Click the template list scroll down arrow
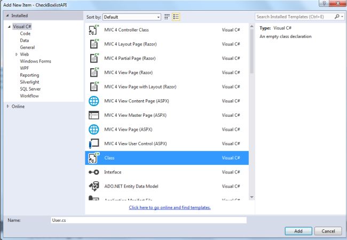Image resolution: width=347 pixels, height=240 pixels. 251,197
